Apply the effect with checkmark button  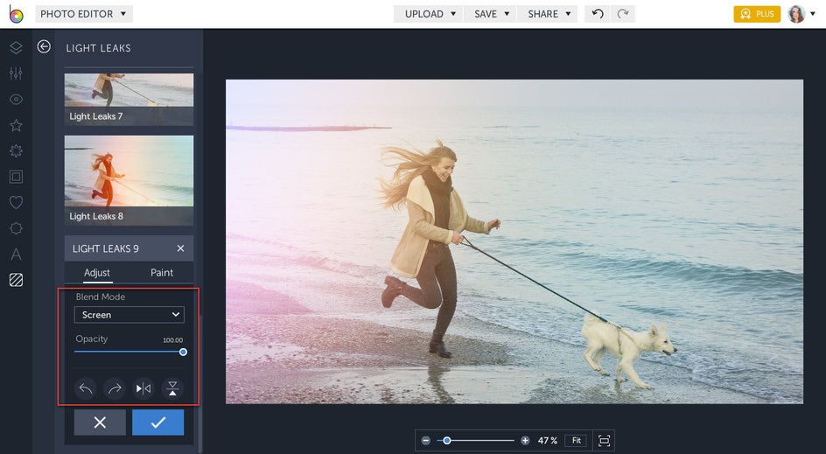(x=158, y=423)
